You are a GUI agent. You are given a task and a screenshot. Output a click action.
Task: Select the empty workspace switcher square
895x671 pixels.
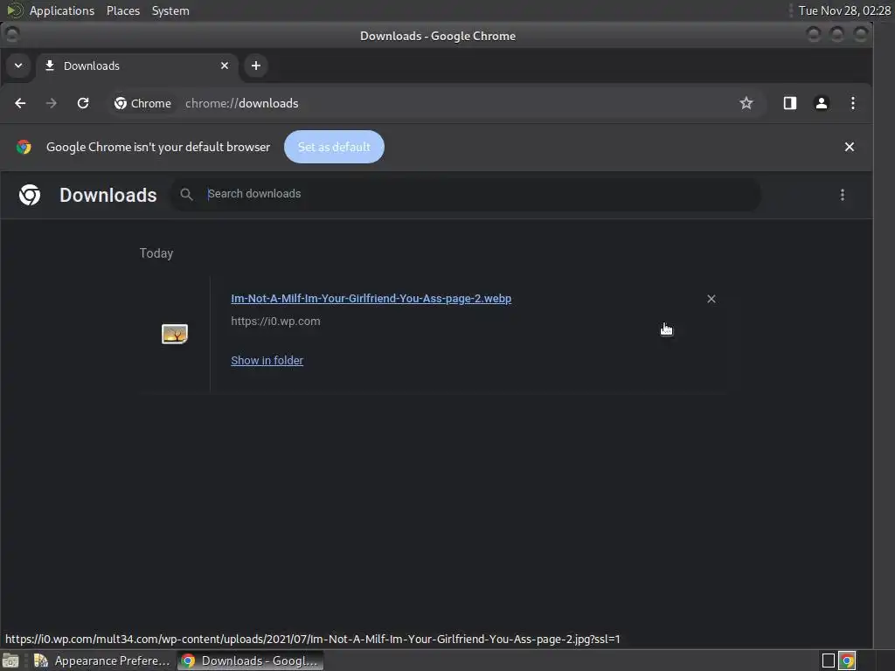pyautogui.click(x=829, y=661)
